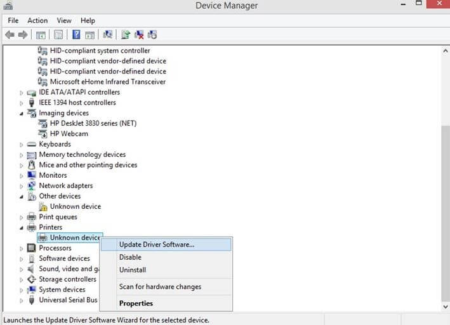Collapse the Printers node arrow
This screenshot has width=450, height=325.
pyautogui.click(x=22, y=228)
